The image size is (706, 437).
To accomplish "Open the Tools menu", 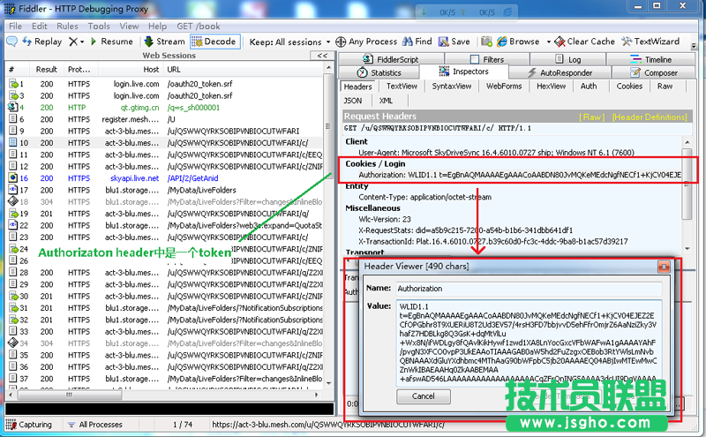I will [x=99, y=26].
